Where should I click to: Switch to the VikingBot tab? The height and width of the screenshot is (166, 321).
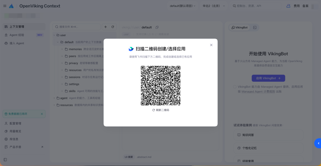pyautogui.click(x=239, y=27)
